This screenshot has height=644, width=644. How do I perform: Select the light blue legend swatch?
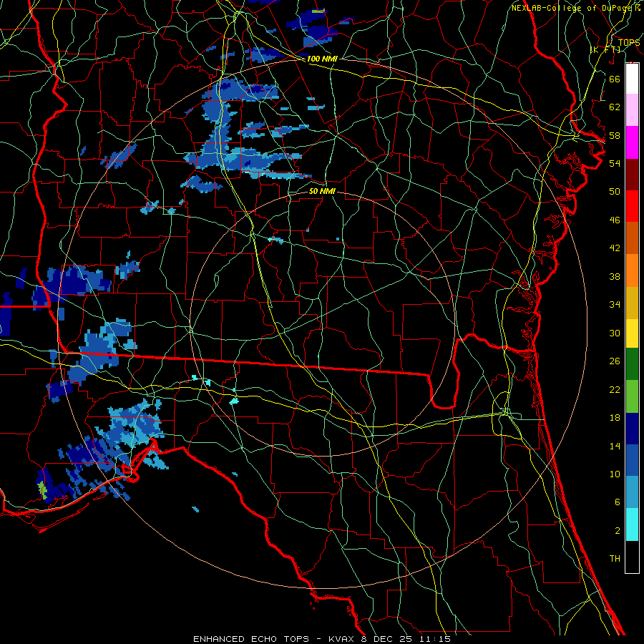[x=632, y=492]
